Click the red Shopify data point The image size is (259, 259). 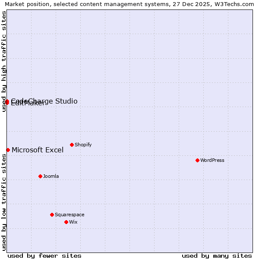tap(72, 145)
